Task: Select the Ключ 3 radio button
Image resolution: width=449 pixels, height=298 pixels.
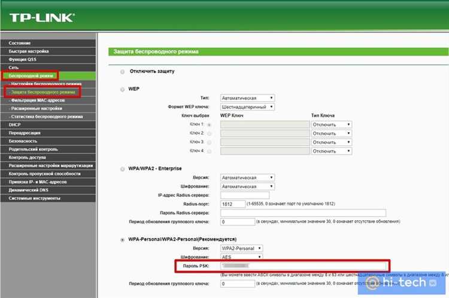Action: tap(209, 142)
